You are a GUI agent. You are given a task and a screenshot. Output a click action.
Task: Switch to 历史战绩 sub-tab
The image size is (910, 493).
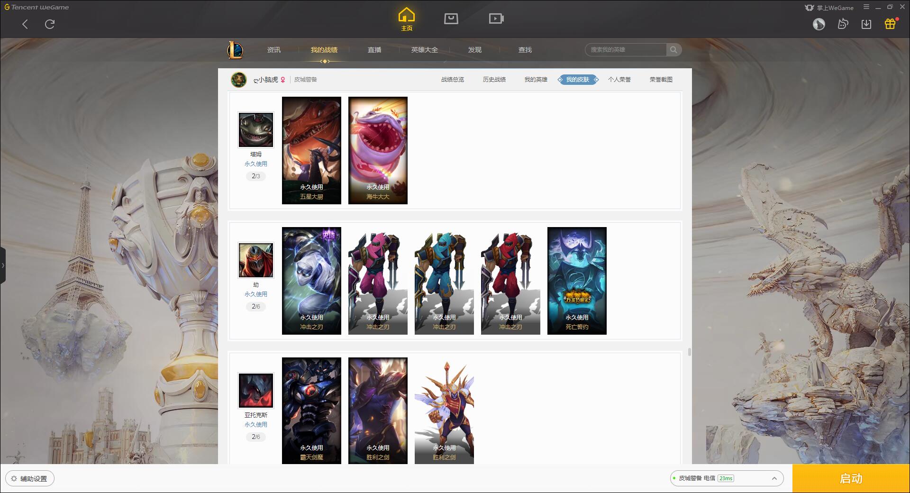coord(494,80)
